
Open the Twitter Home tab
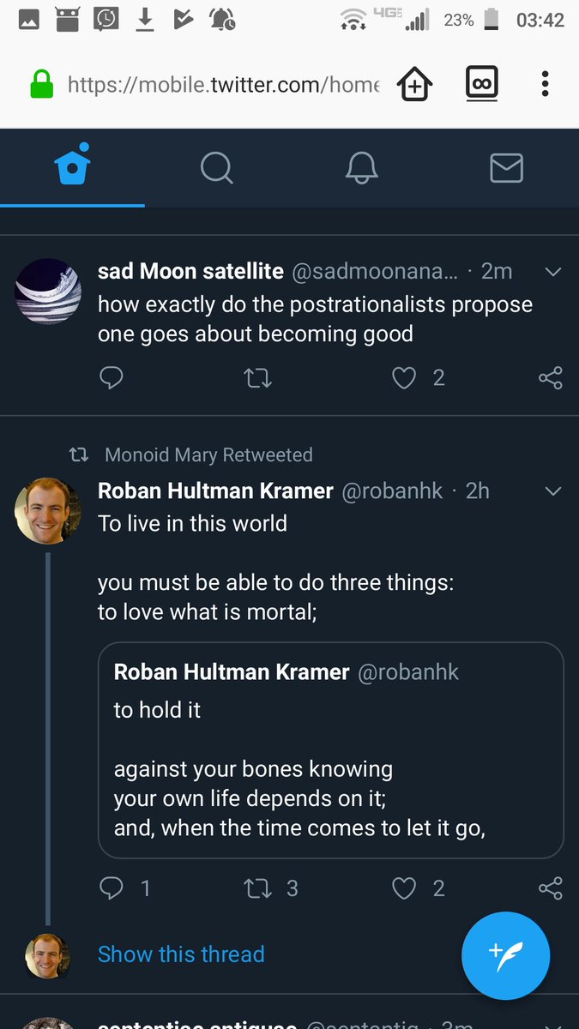click(72, 167)
